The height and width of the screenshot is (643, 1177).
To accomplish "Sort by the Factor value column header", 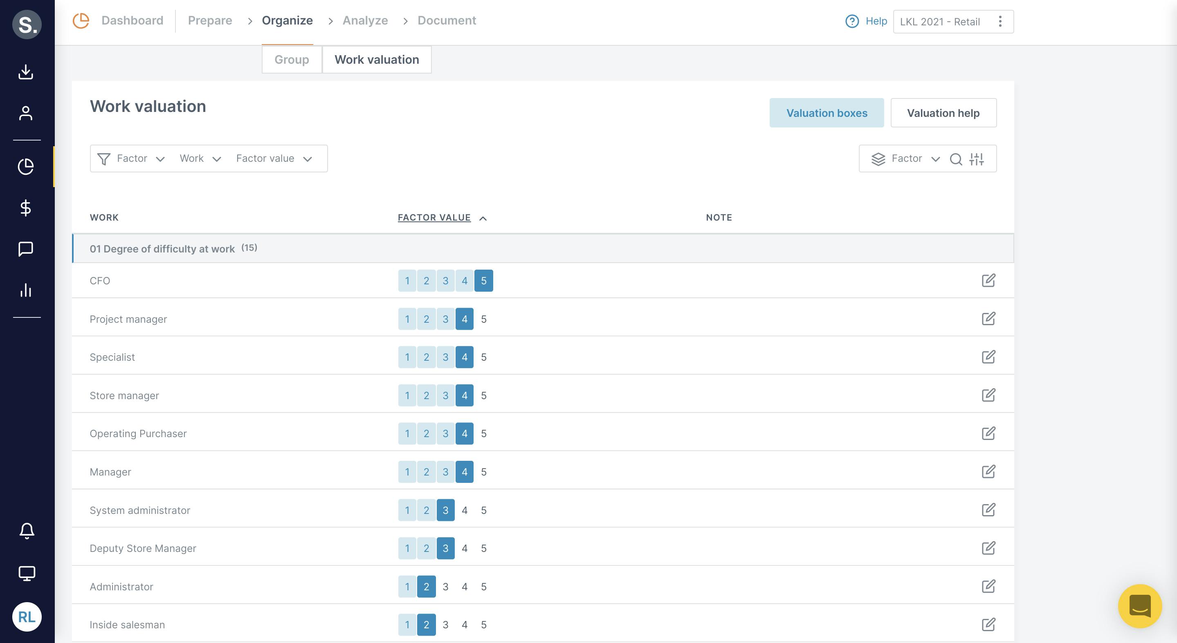I will (x=434, y=218).
